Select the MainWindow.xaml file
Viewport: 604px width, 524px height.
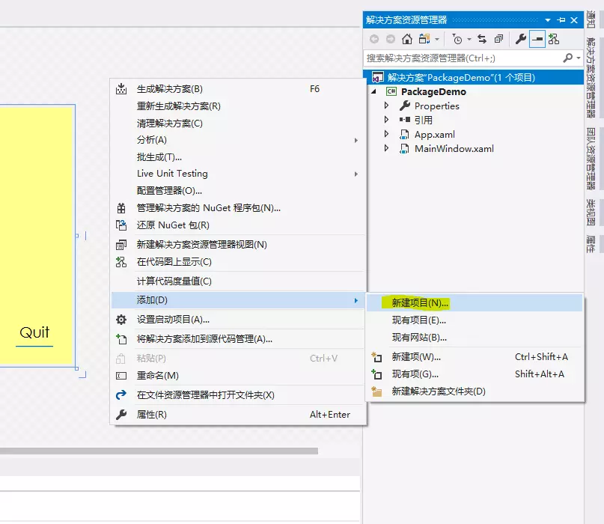point(454,149)
